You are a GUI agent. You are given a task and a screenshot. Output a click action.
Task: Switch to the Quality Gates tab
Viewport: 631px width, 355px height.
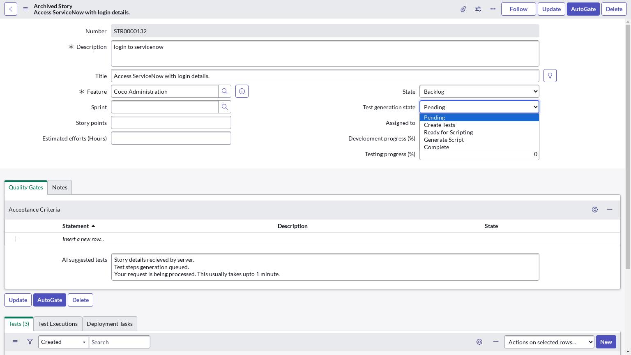pyautogui.click(x=26, y=187)
